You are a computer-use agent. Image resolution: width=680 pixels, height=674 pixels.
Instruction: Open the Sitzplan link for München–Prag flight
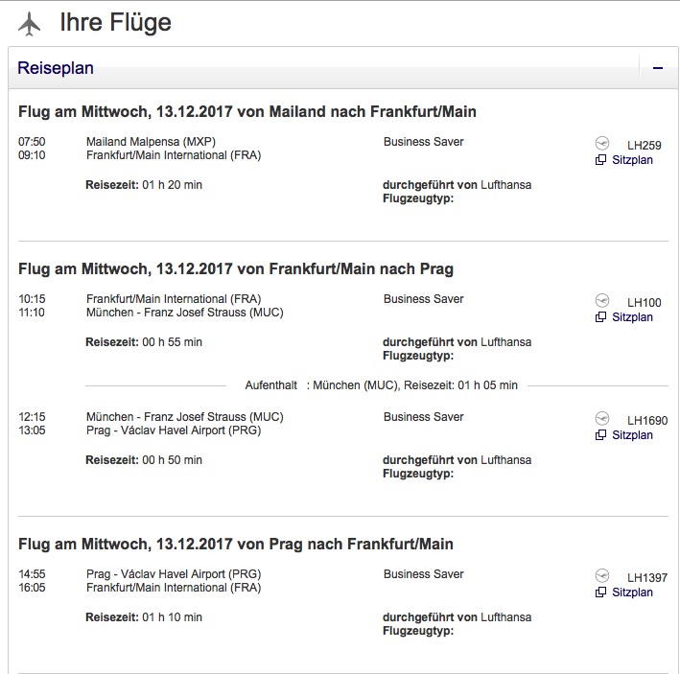click(632, 435)
